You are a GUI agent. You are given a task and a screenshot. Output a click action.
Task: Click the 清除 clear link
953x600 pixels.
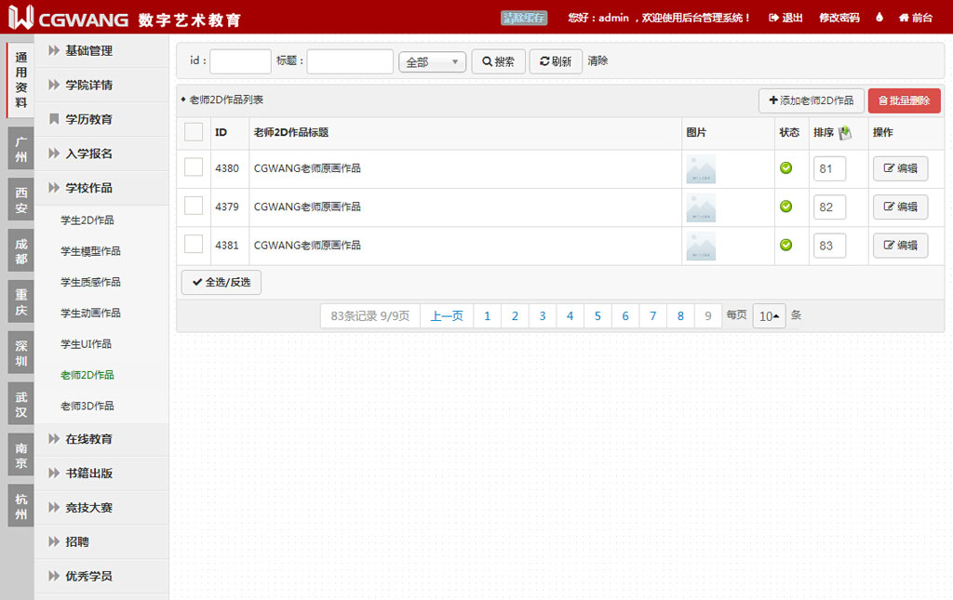tap(597, 60)
